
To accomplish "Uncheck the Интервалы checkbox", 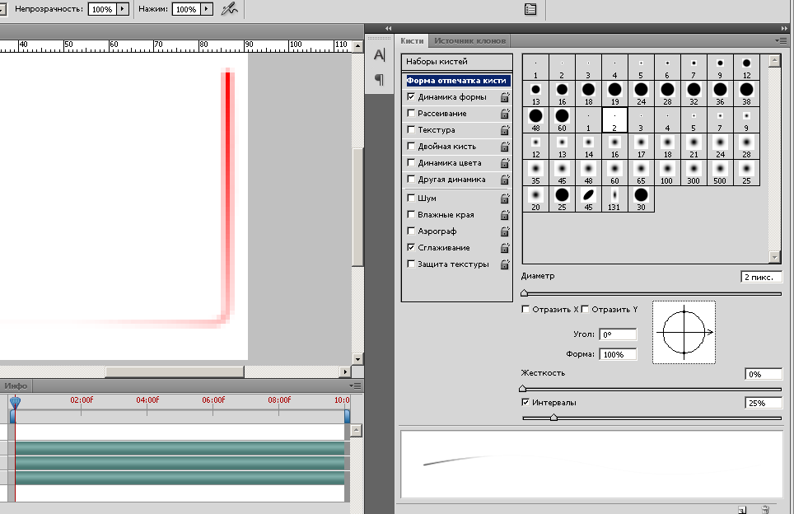I will pyautogui.click(x=525, y=402).
